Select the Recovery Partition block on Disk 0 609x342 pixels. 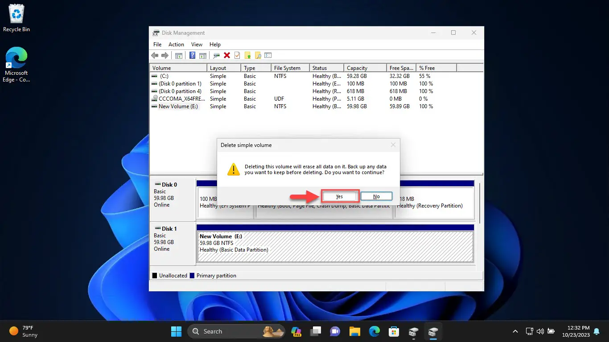tap(434, 203)
